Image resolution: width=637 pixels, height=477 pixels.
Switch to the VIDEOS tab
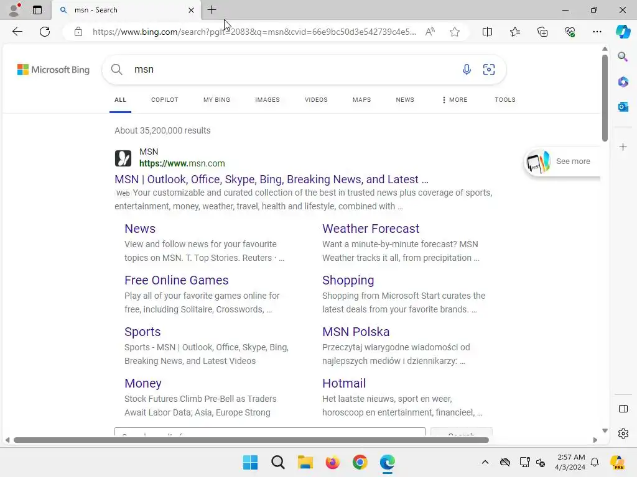316,100
